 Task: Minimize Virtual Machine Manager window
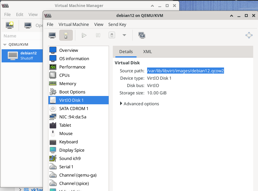[x=160, y=6]
